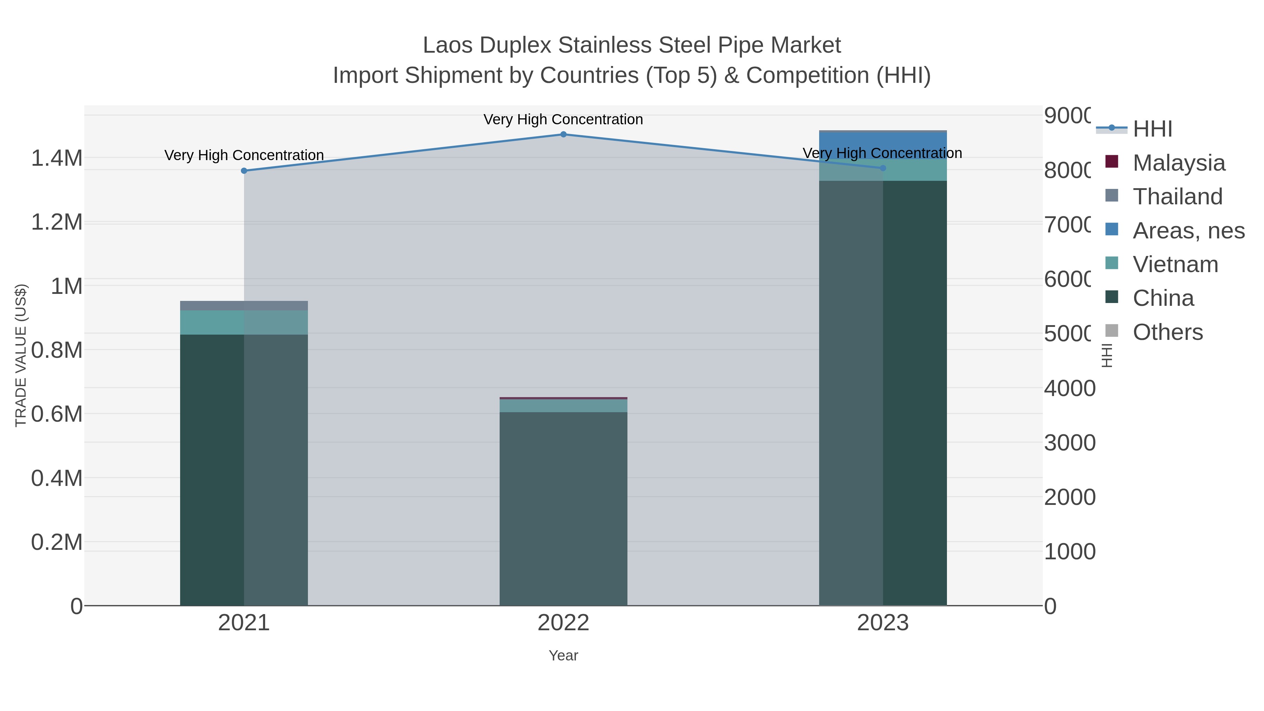Toggle the China legend entry
Viewport: 1264px width, 711px height.
click(1150, 298)
